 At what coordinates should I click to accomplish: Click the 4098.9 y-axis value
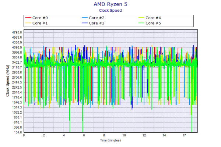(x=17, y=47)
